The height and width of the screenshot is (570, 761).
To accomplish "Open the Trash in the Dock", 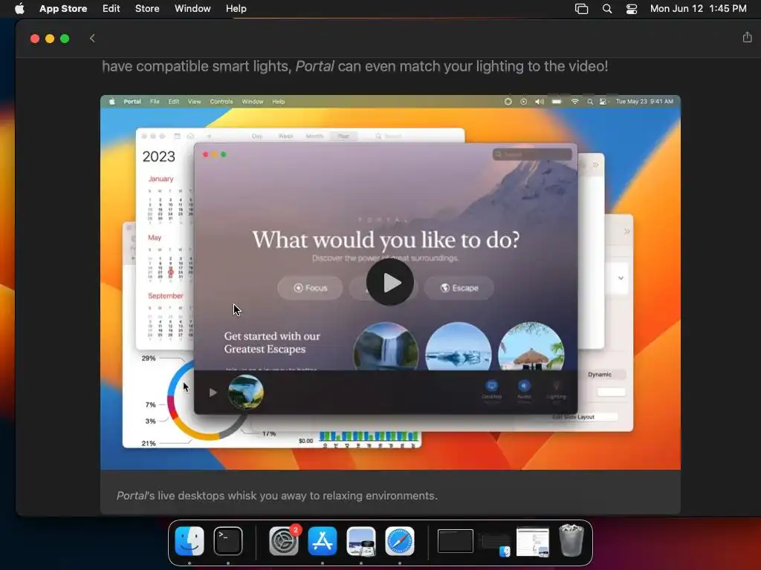I will tap(571, 540).
